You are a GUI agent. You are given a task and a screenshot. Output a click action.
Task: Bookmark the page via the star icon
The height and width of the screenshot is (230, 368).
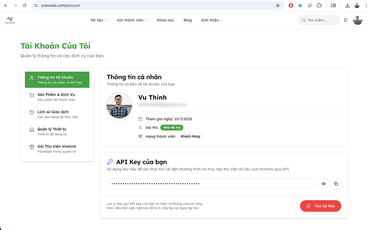[x=278, y=5]
